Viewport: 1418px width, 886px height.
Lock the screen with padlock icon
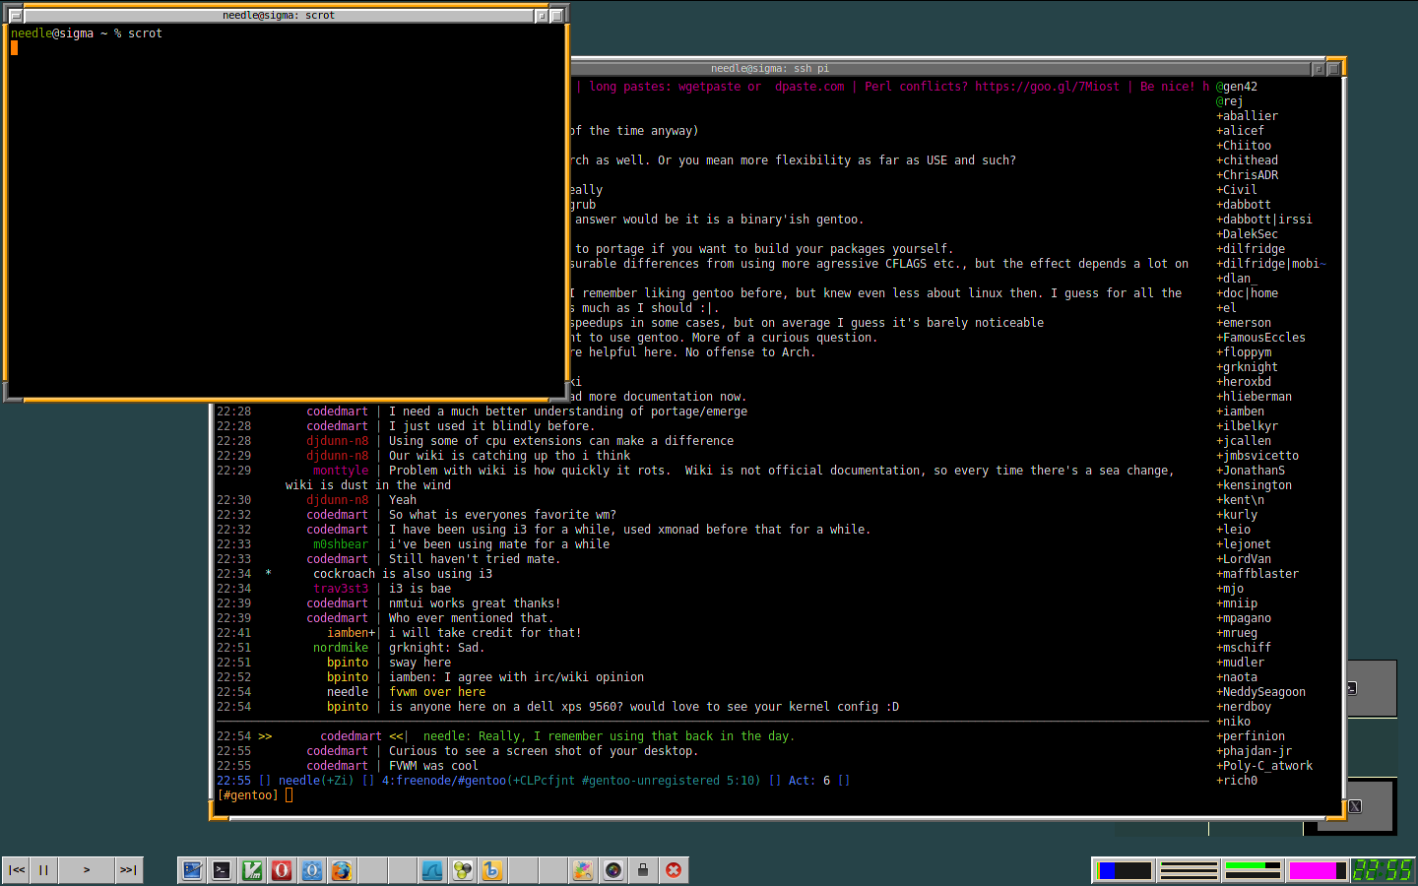pyautogui.click(x=643, y=870)
